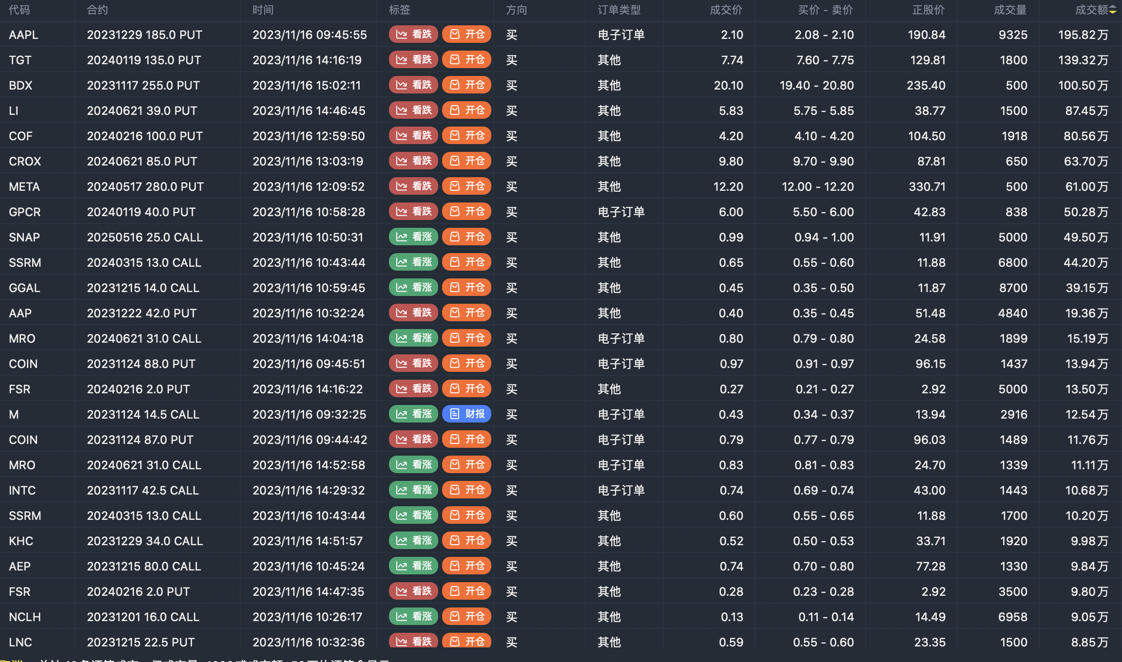
Task: Click the 时间 column header
Action: (263, 10)
